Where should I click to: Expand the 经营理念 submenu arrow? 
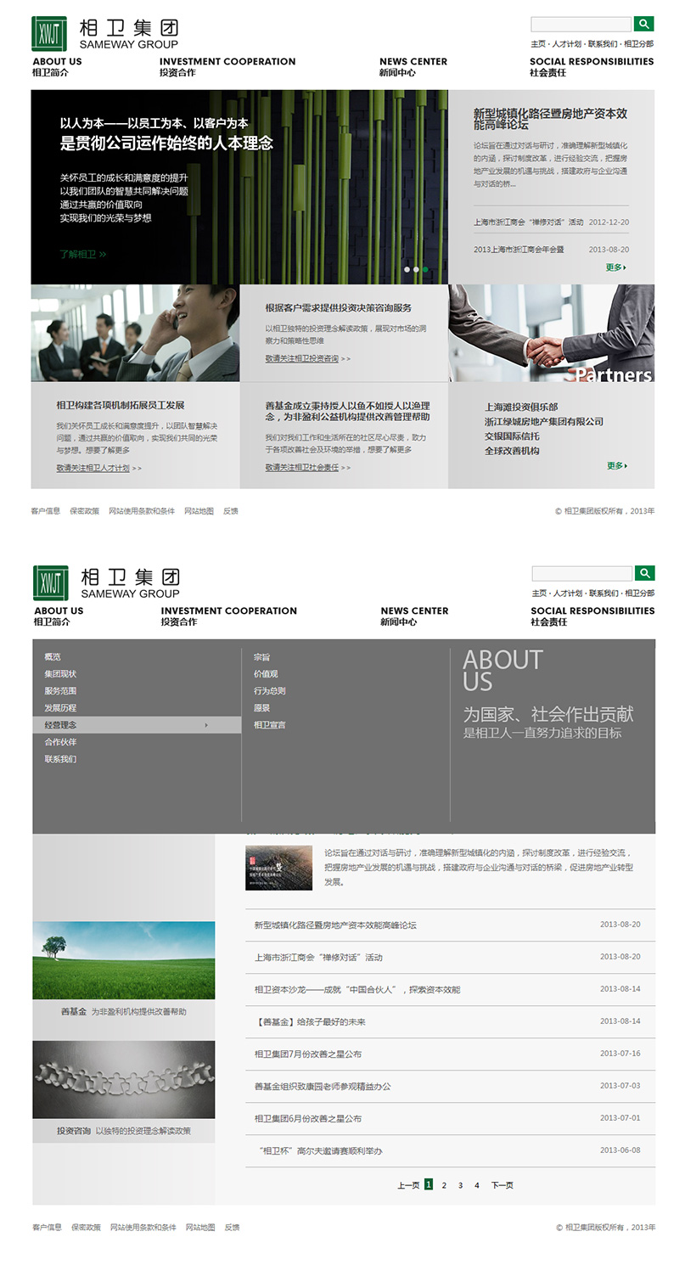coord(206,725)
